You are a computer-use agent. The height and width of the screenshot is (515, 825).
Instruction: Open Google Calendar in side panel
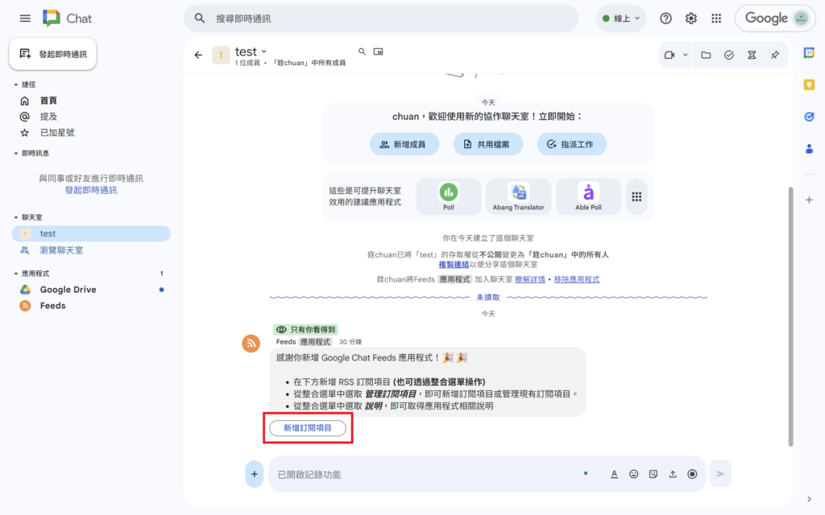click(809, 53)
